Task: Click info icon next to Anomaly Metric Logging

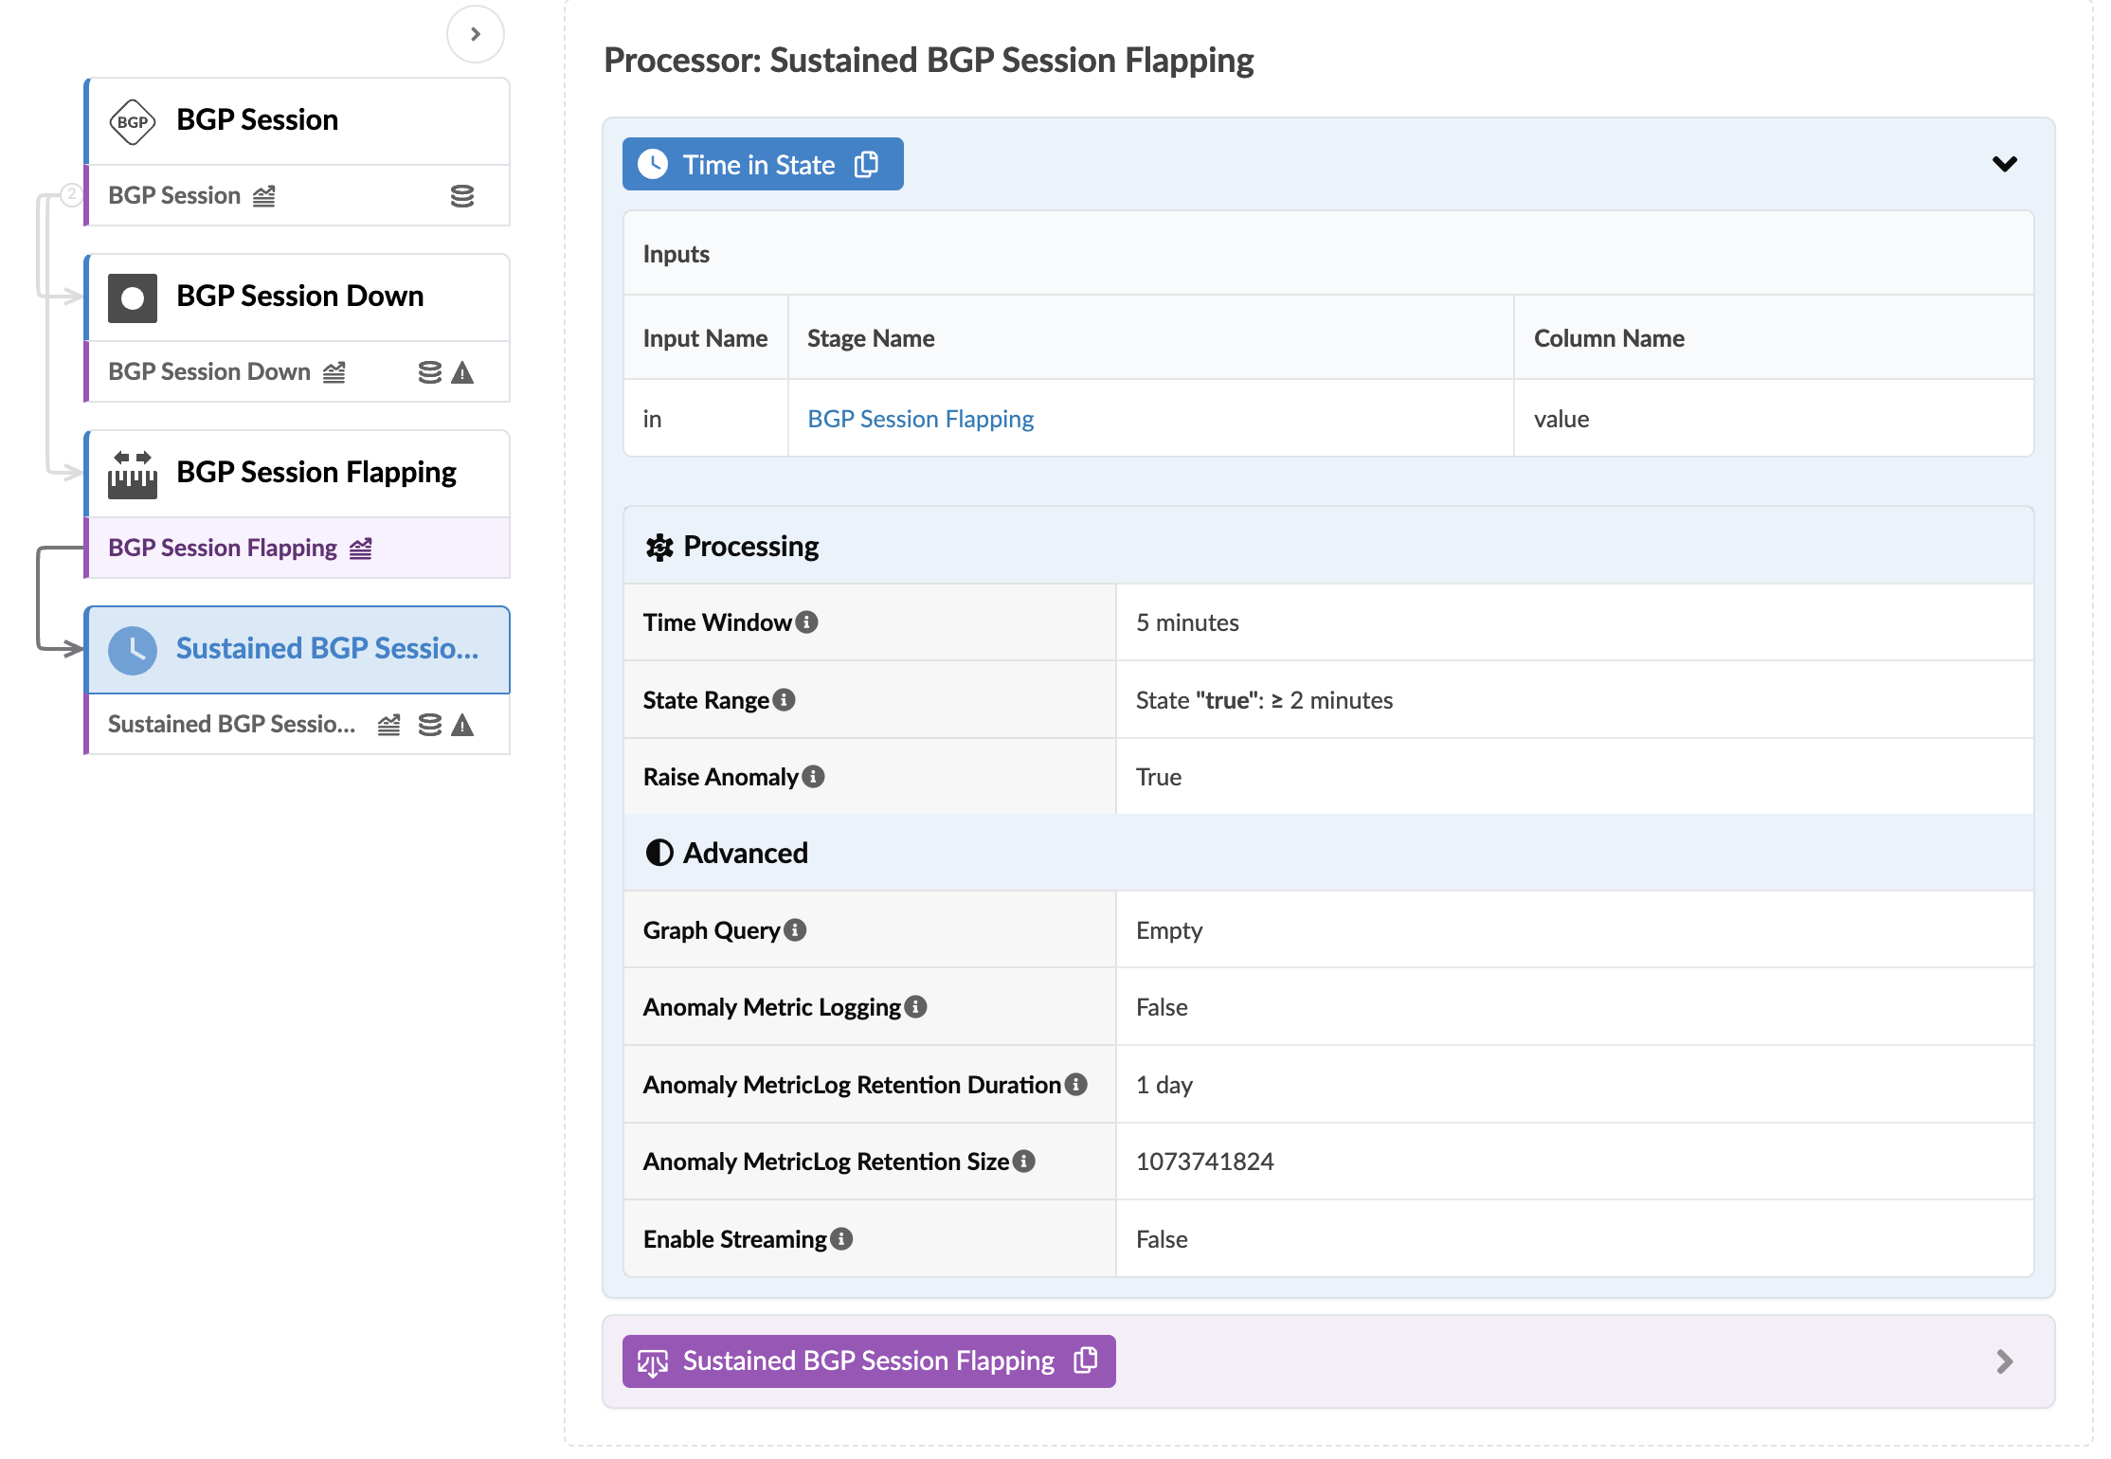Action: (x=916, y=1007)
